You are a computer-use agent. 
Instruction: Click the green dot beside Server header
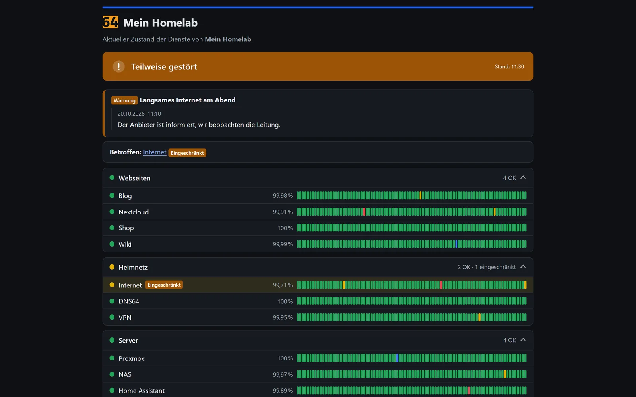click(x=112, y=340)
